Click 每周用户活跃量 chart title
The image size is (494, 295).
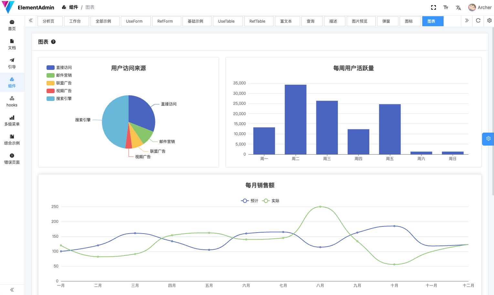(353, 68)
